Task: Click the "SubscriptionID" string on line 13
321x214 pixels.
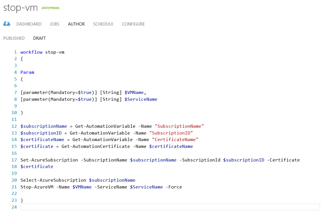Action: (171, 133)
